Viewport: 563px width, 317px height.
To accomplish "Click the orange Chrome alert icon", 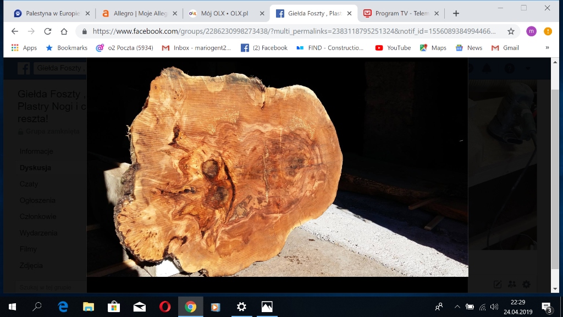I will [x=548, y=31].
